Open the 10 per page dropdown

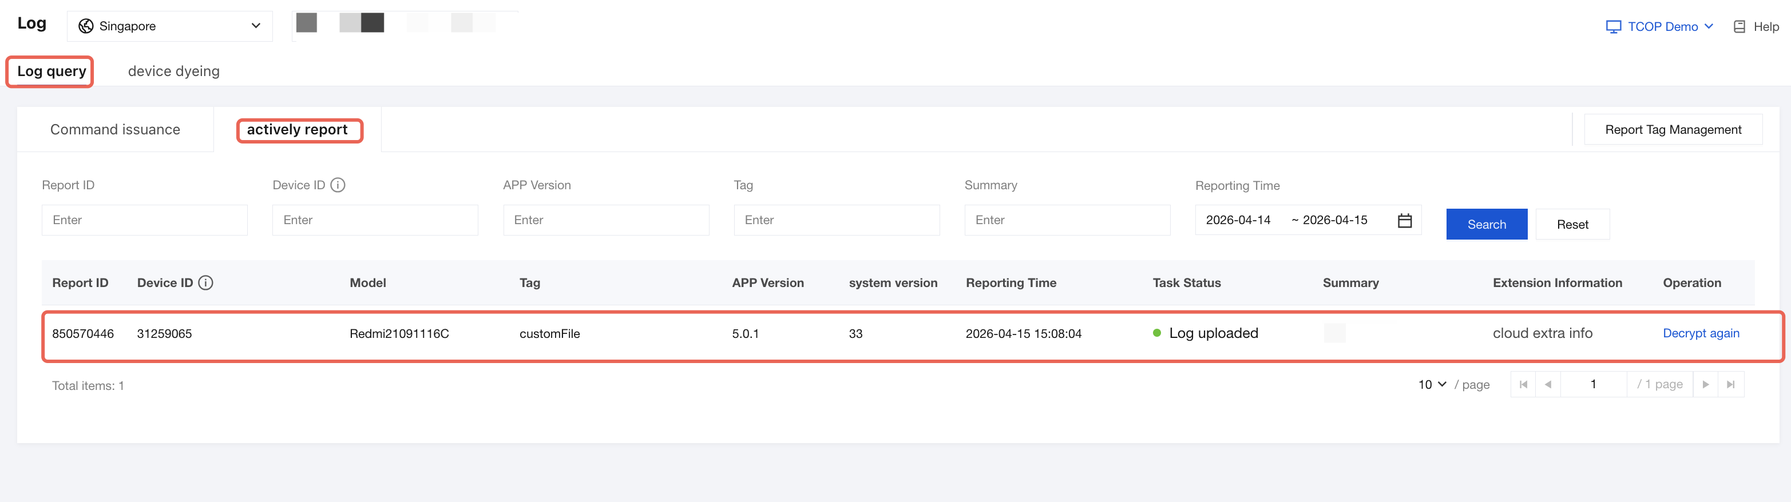coord(1432,384)
